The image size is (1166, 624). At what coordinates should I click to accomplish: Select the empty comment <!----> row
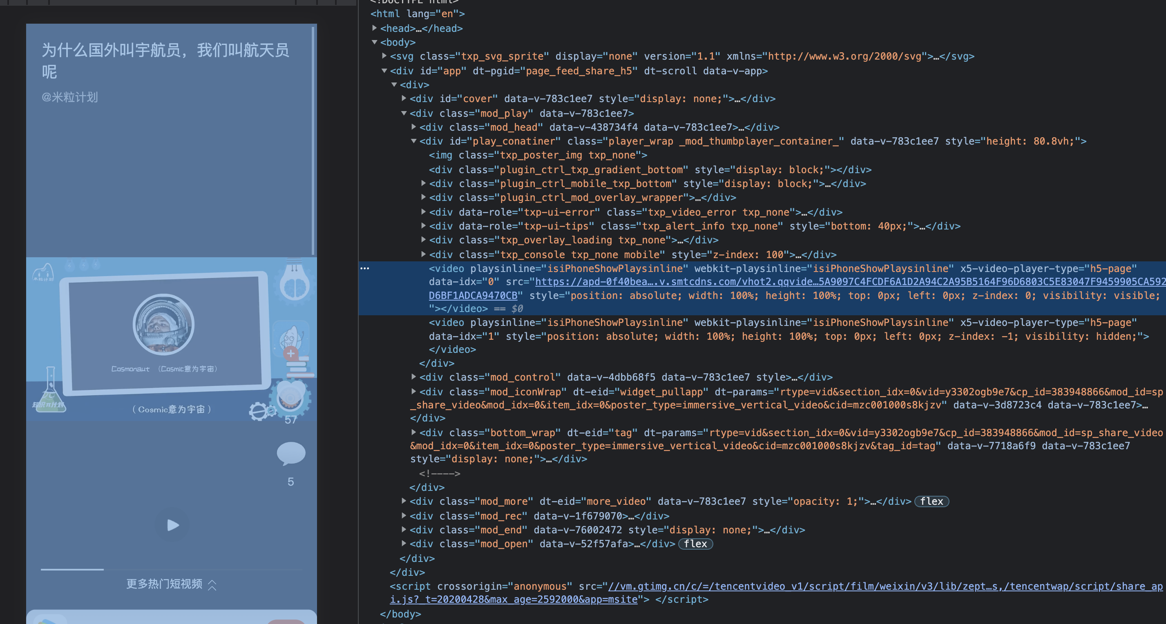[440, 473]
